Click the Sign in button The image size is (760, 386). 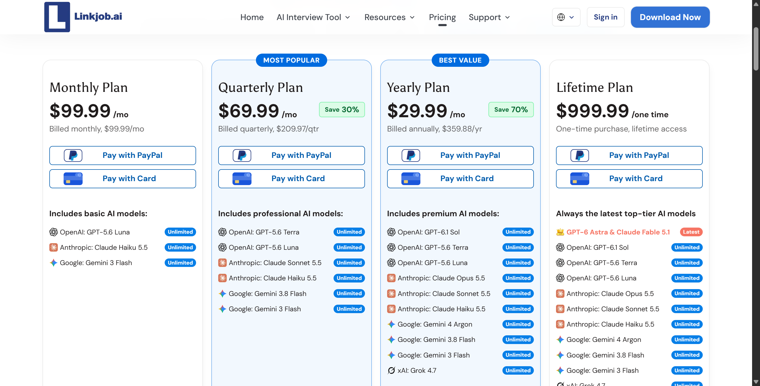605,17
